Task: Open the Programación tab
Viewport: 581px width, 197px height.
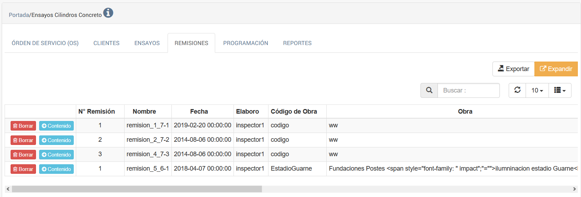Action: (246, 43)
